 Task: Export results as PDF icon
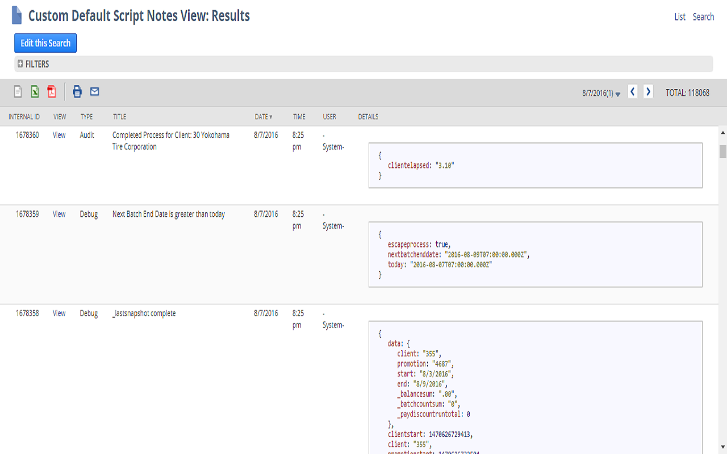click(52, 91)
